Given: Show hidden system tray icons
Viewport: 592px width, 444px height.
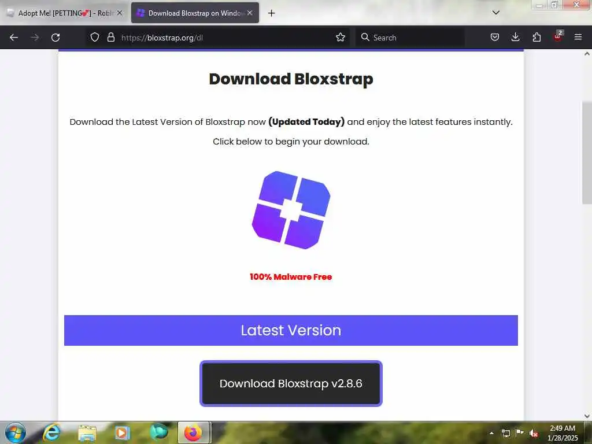Looking at the screenshot, I should (491, 433).
